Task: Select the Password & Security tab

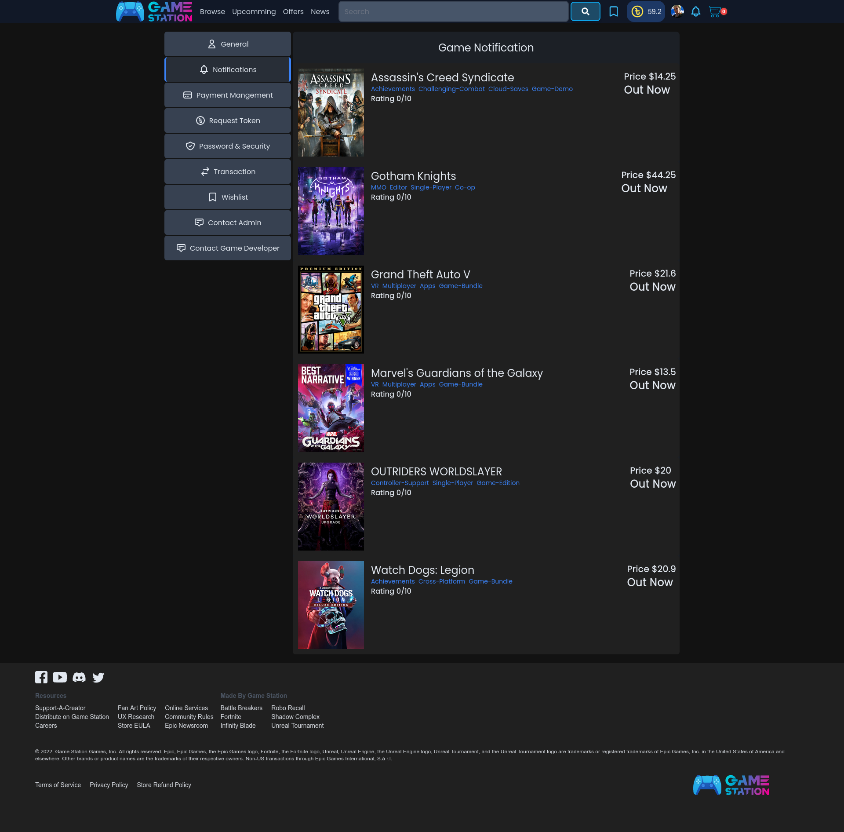Action: tap(228, 146)
